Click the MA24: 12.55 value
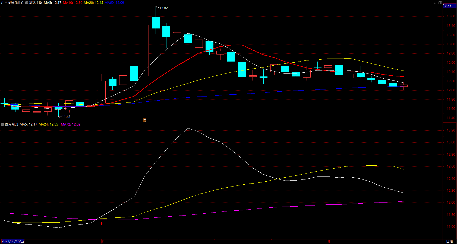The width and height of the screenshot is (457, 244). [x=48, y=124]
